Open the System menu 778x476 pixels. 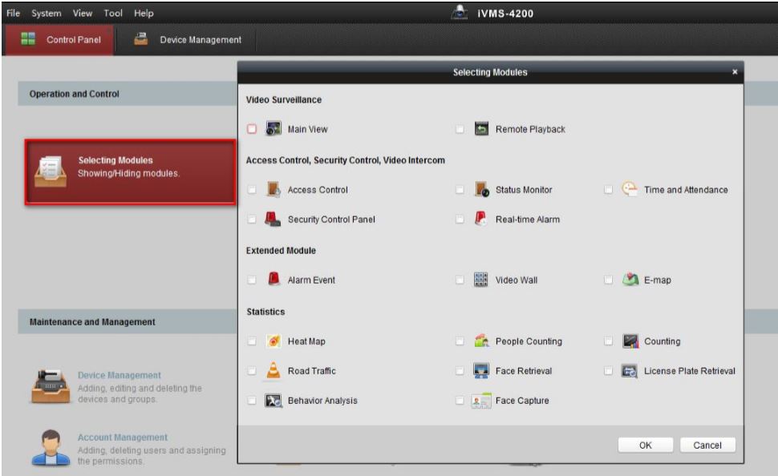[47, 13]
